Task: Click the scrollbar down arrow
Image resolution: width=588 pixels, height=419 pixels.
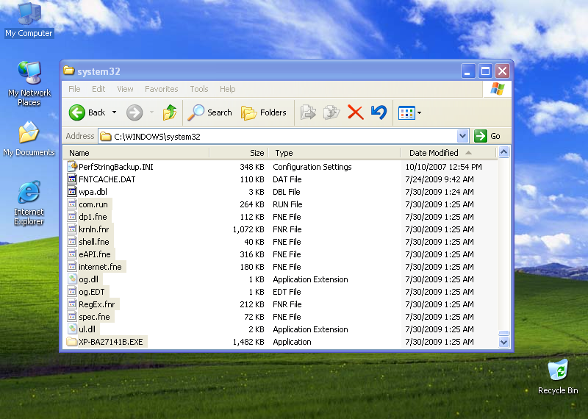Action: point(503,342)
